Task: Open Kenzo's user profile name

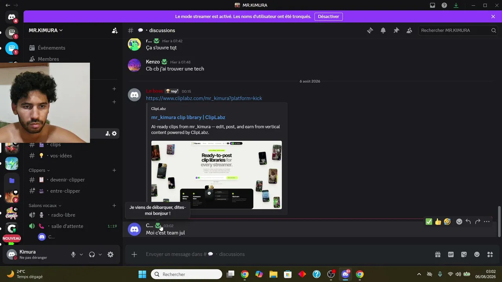Action: (x=153, y=62)
